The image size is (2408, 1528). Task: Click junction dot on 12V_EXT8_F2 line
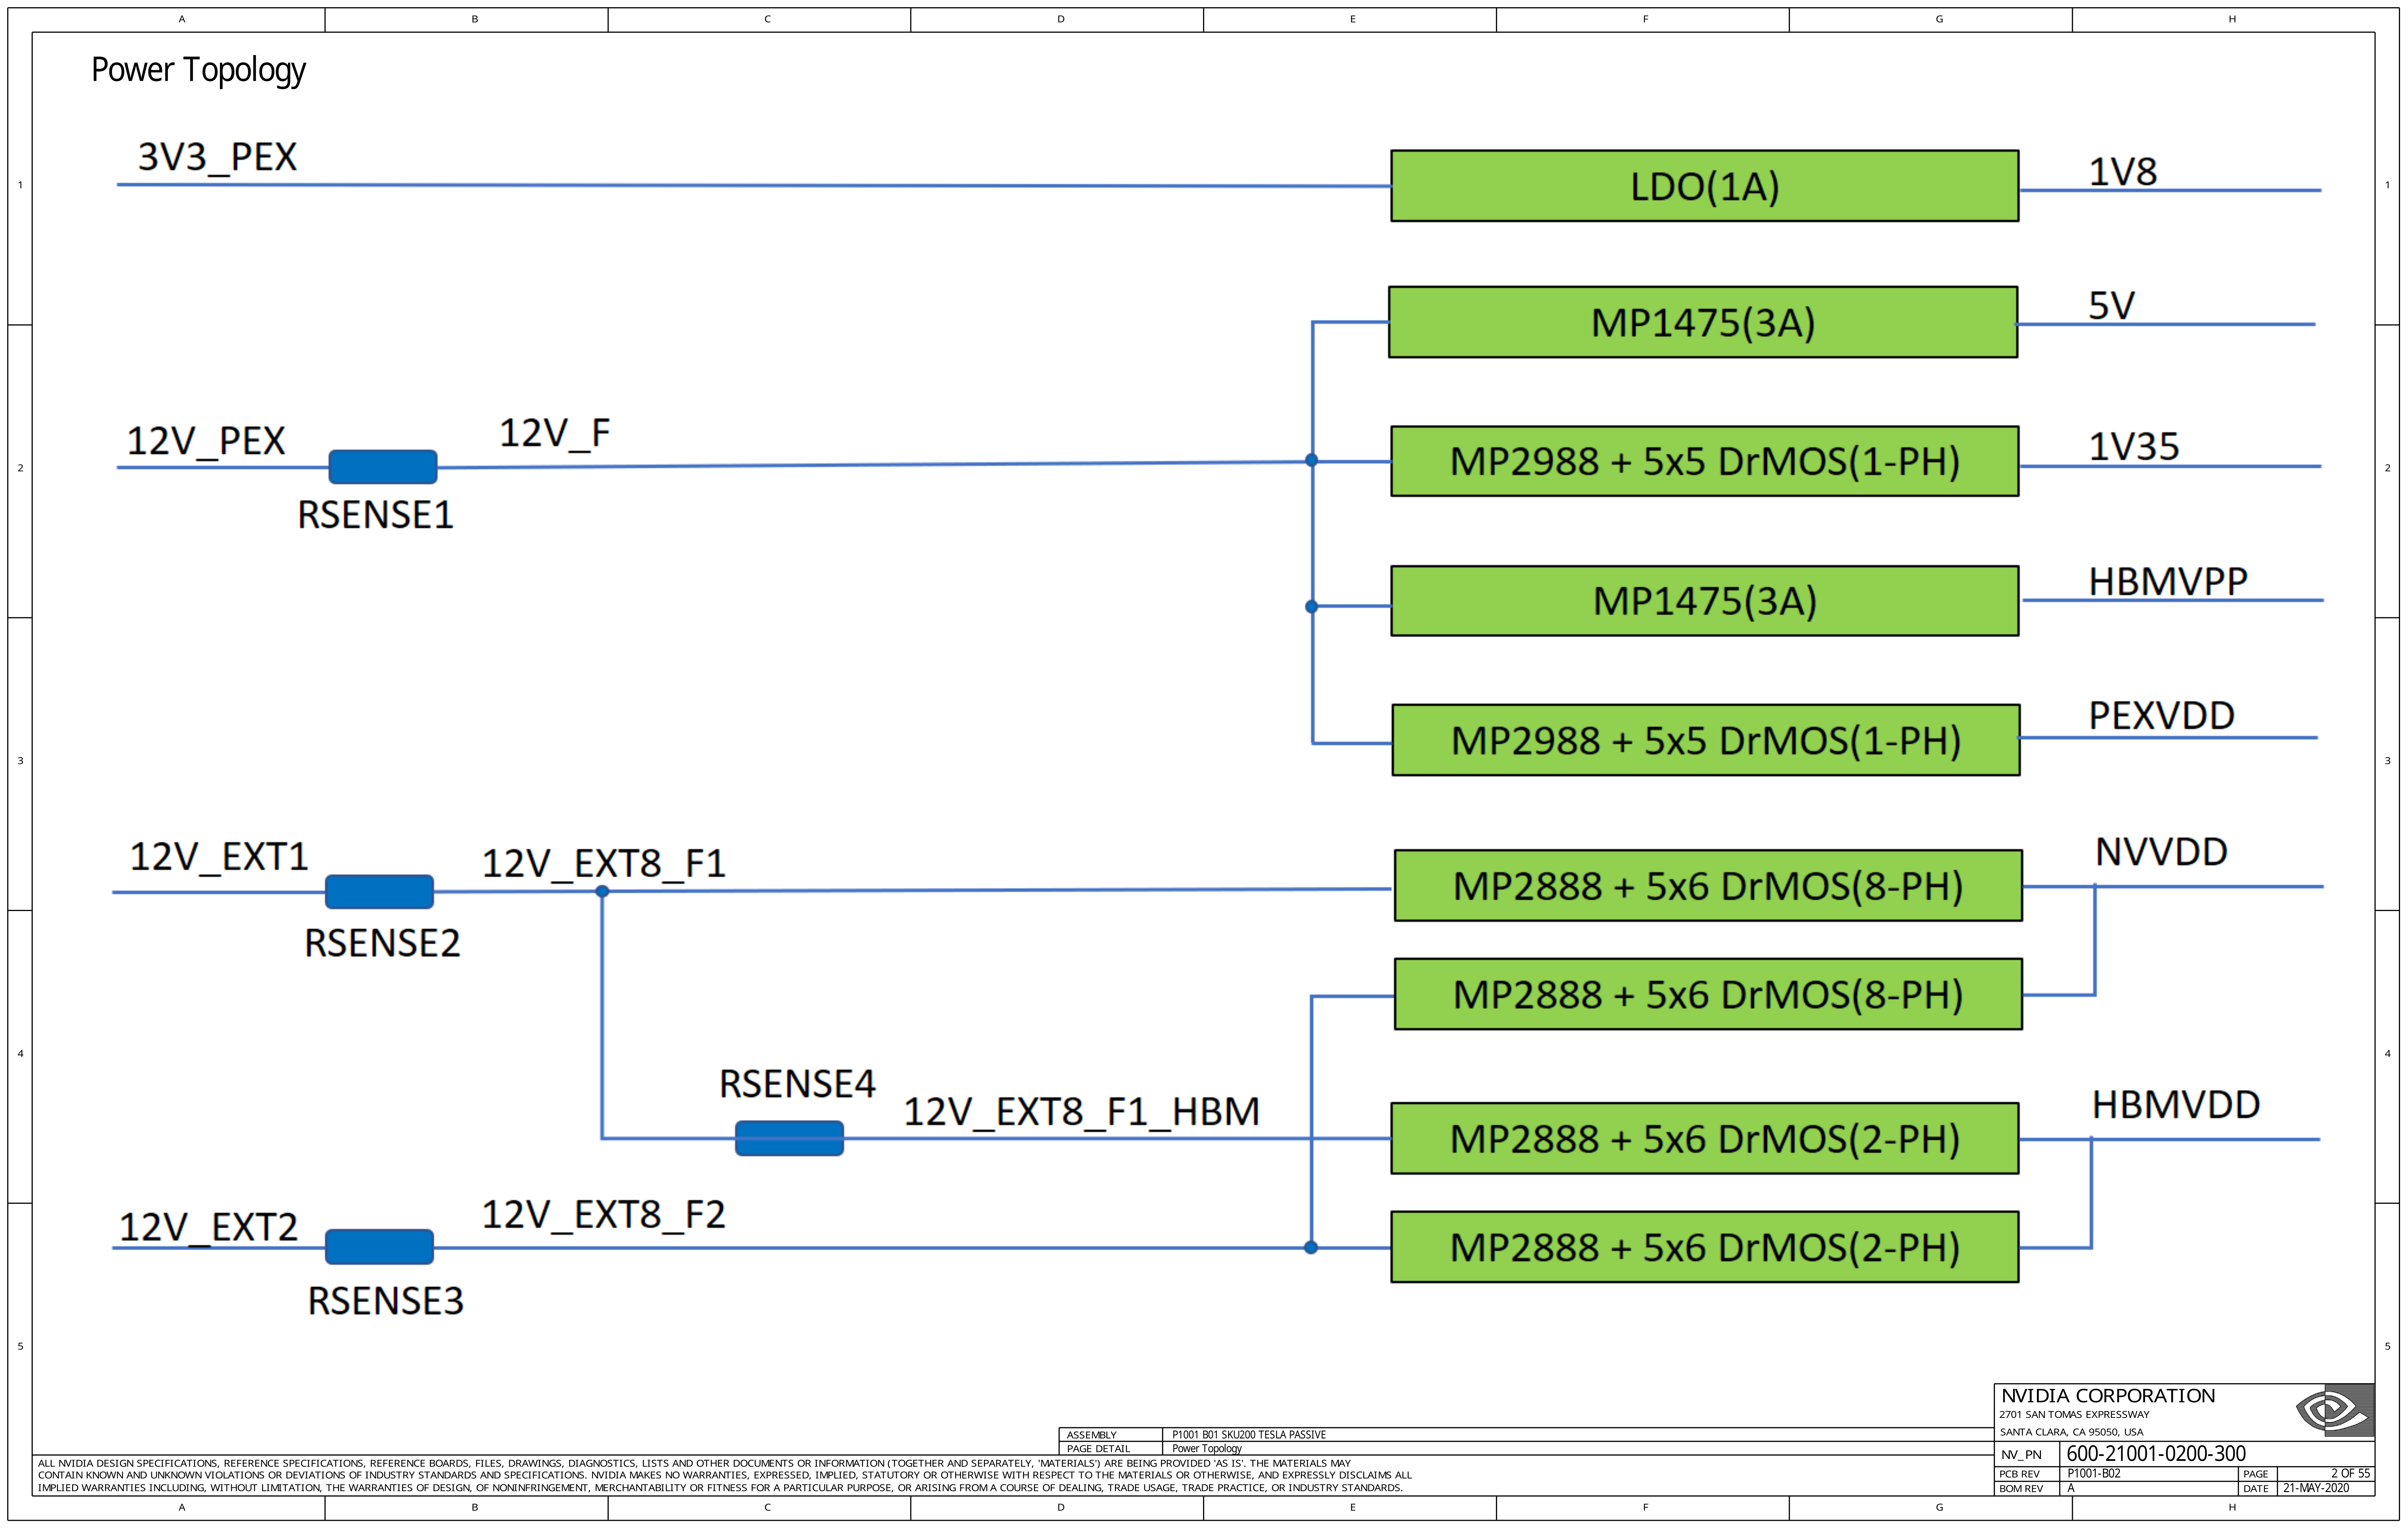pos(1311,1247)
